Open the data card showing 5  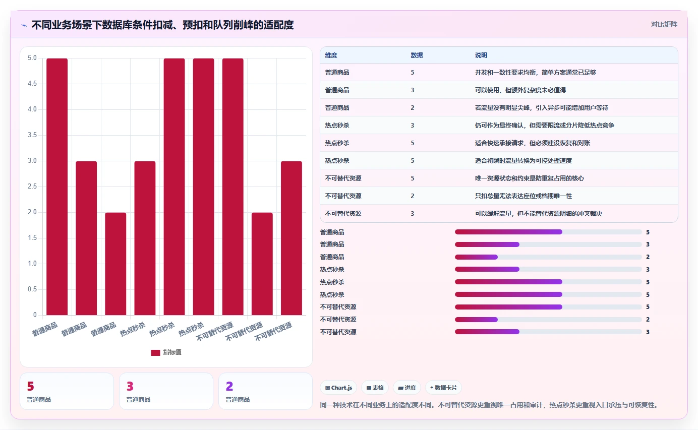pyautogui.click(x=67, y=391)
